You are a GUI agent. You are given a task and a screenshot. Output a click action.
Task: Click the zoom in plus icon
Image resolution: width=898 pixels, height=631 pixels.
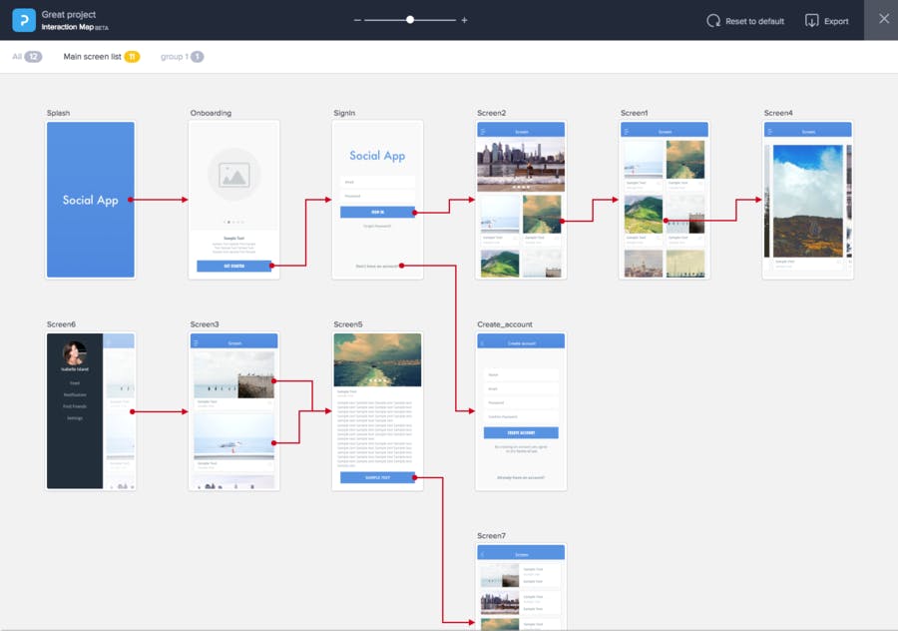click(464, 20)
